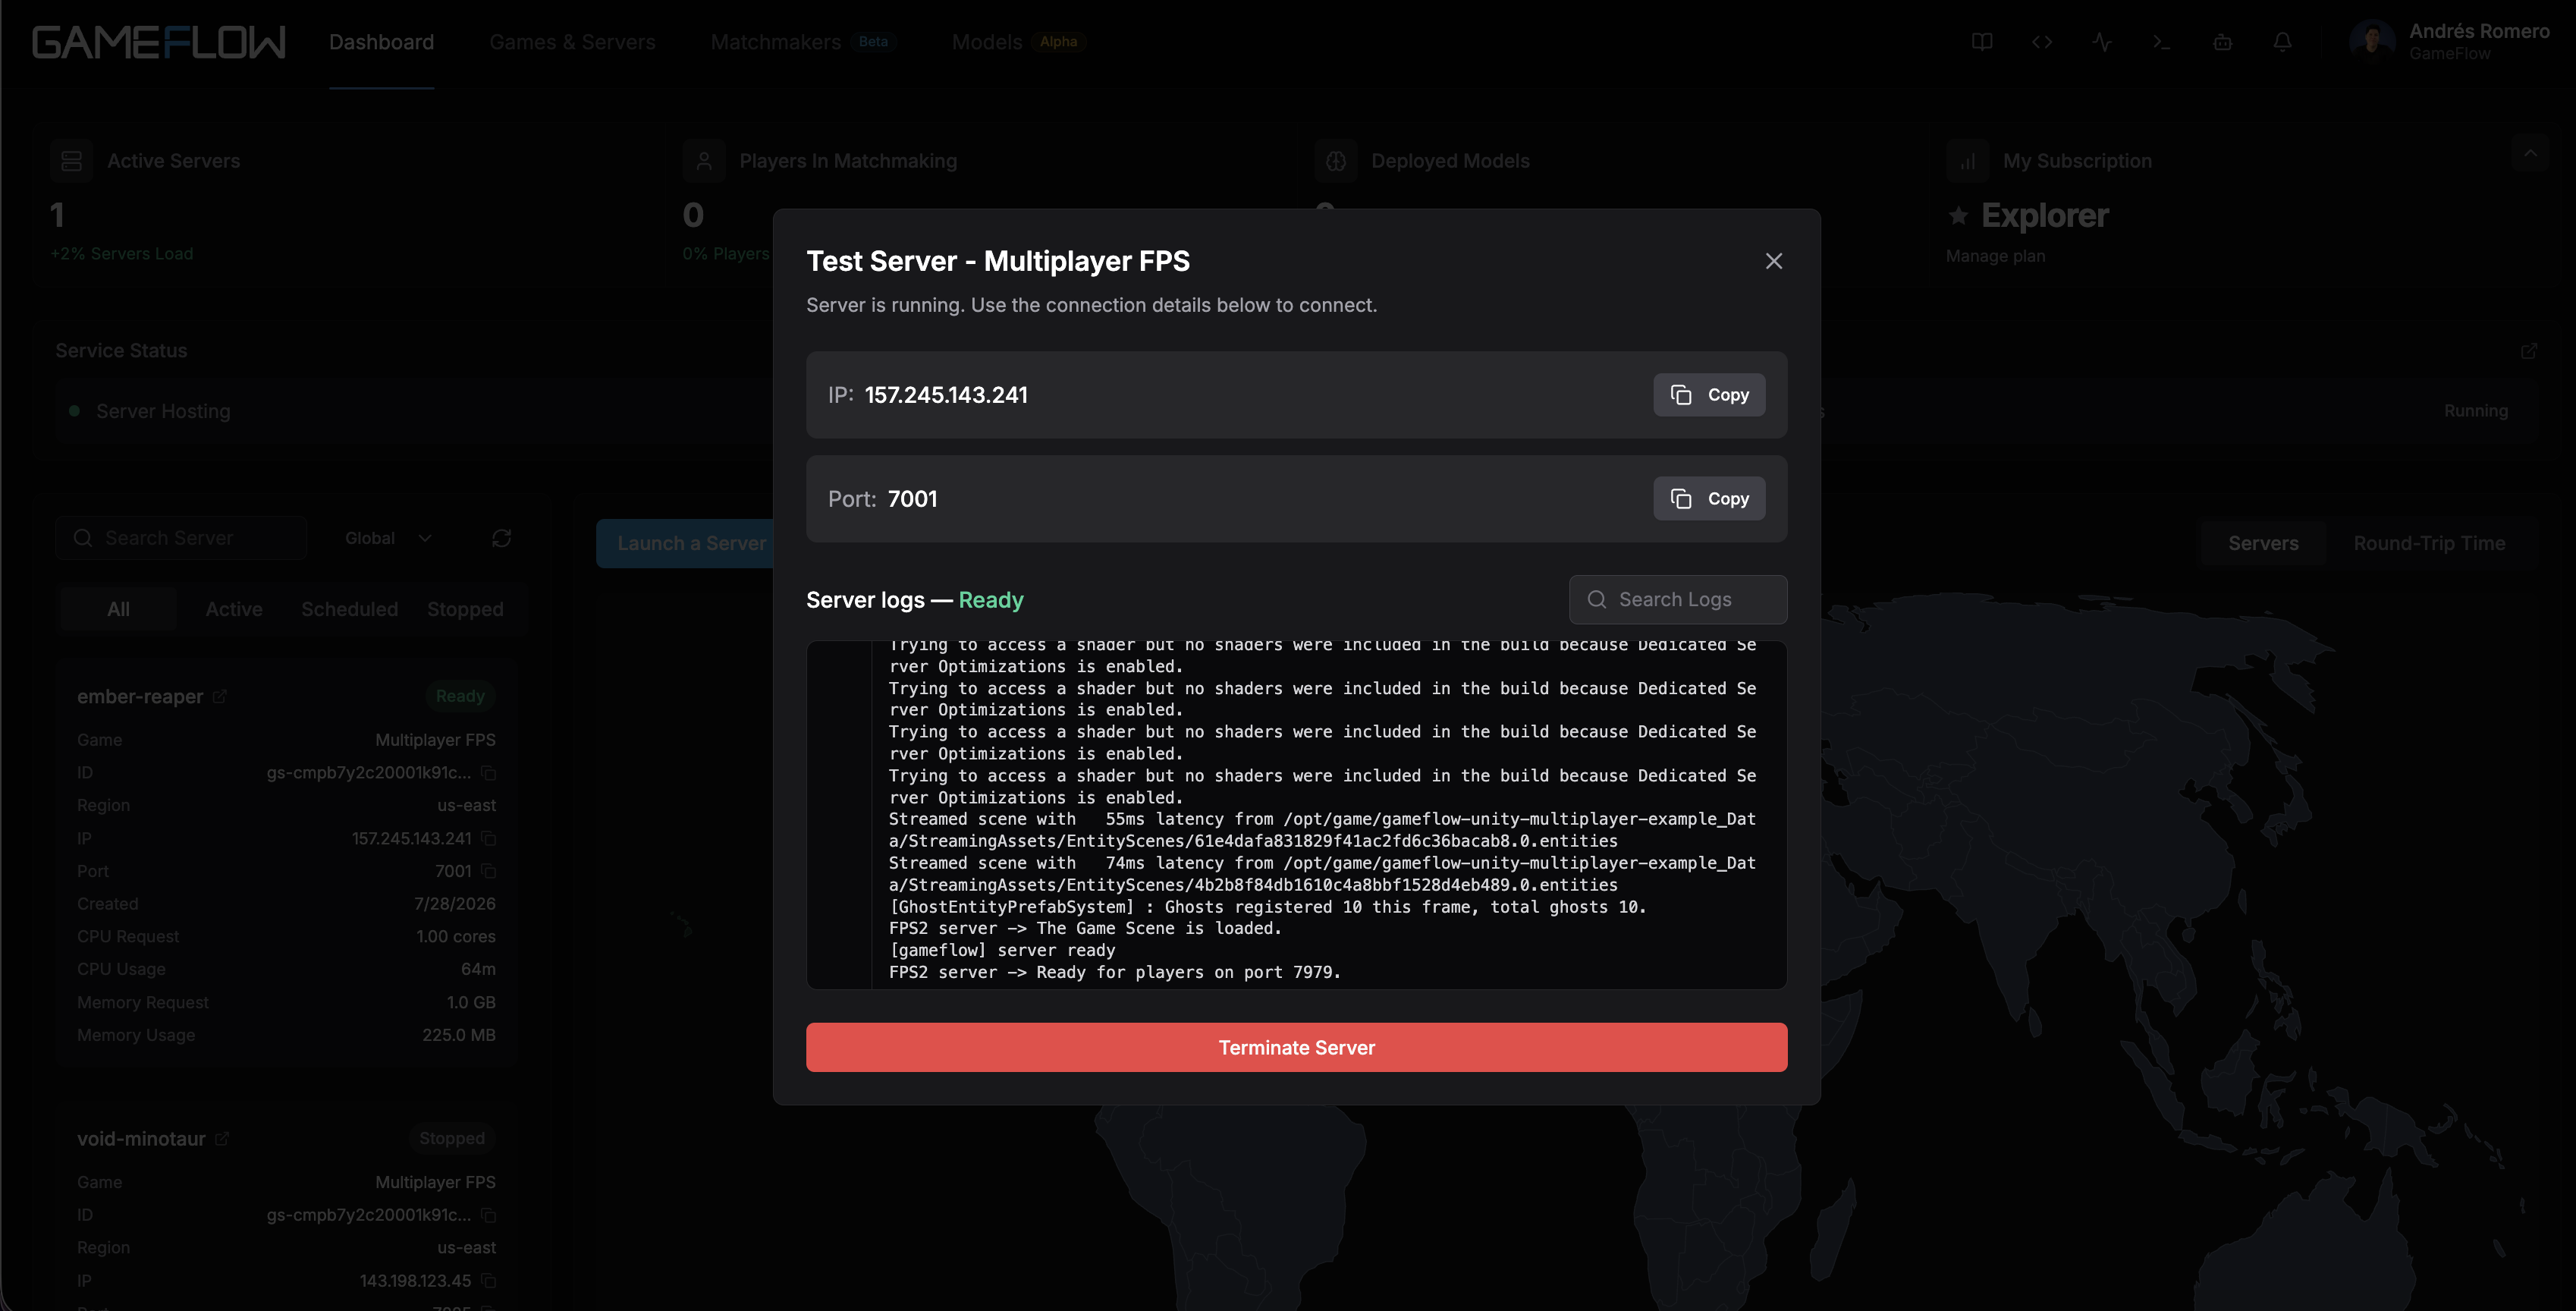This screenshot has width=2576, height=1311.
Task: Click the Manage plan link
Action: coord(1995,256)
